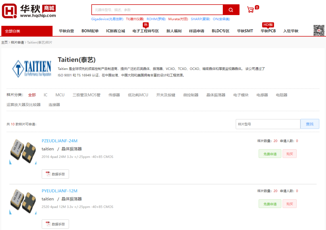Open the shopping cart icon

pos(251,10)
